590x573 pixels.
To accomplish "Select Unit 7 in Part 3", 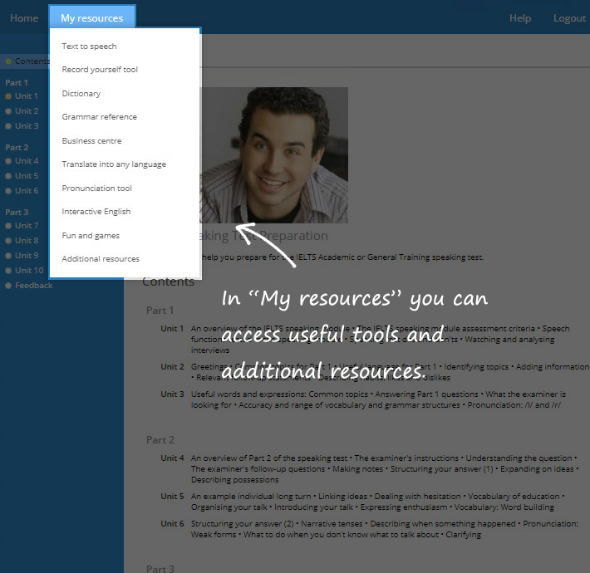I will click(x=27, y=226).
